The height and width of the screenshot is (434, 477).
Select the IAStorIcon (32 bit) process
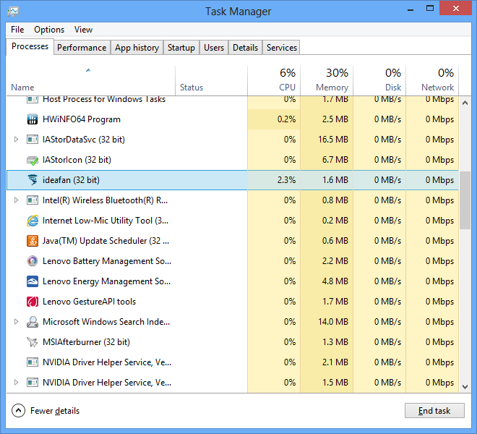pos(233,160)
